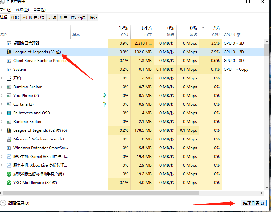Image resolution: width=271 pixels, height=212 pixels.
Task: Select the 进程 tab
Action: click(x=4, y=17)
